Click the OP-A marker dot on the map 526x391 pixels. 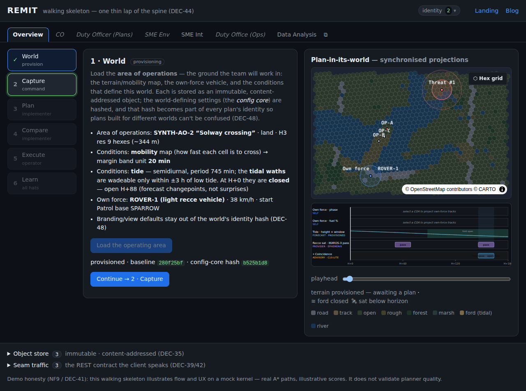pos(387,129)
